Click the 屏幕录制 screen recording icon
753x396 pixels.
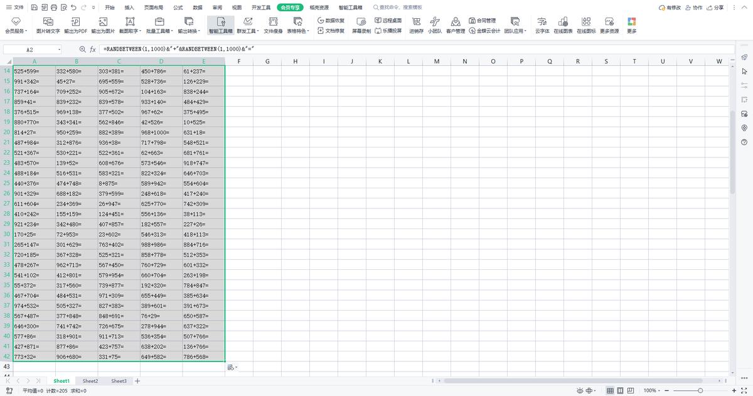(361, 25)
